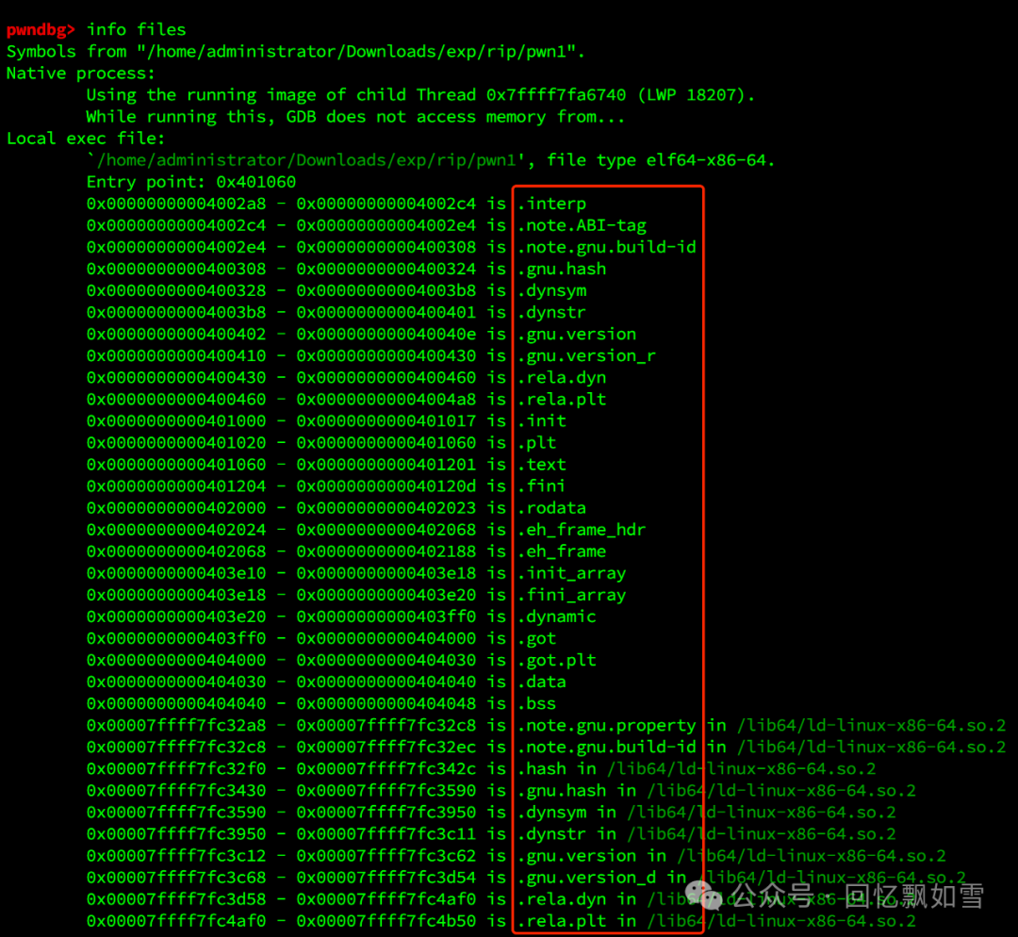
Task: Click the 'Local exec file:' line
Action: click(x=86, y=139)
